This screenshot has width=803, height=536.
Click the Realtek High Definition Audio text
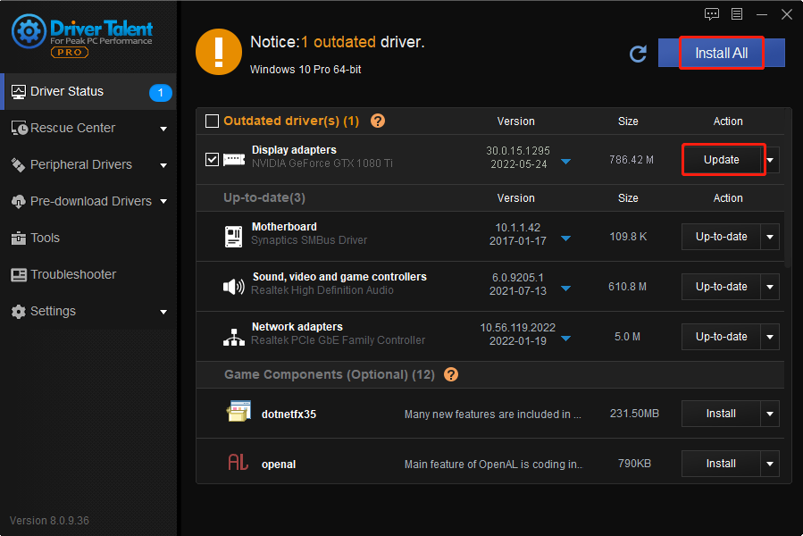pyautogui.click(x=322, y=290)
